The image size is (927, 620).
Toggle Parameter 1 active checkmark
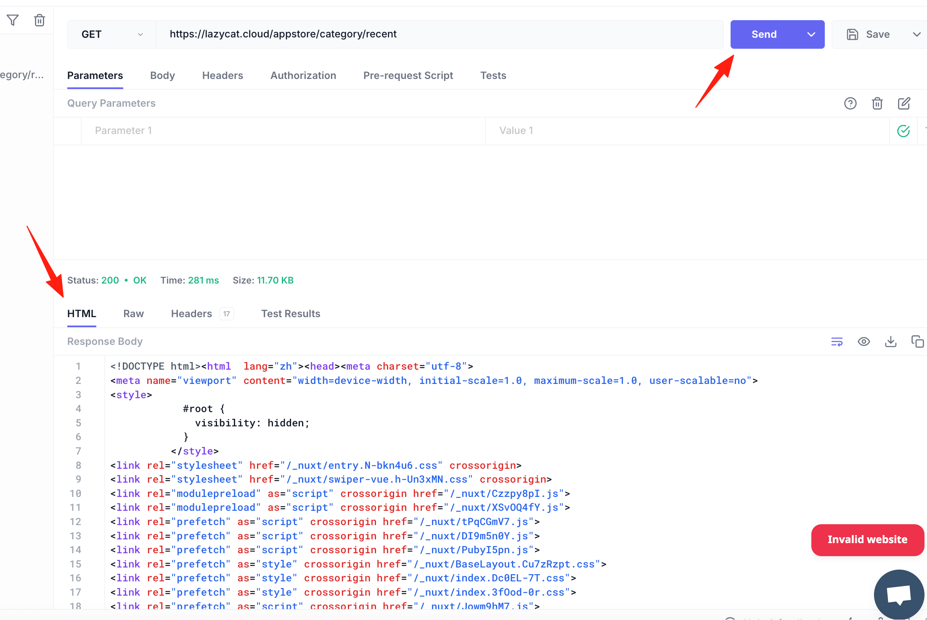click(x=903, y=131)
